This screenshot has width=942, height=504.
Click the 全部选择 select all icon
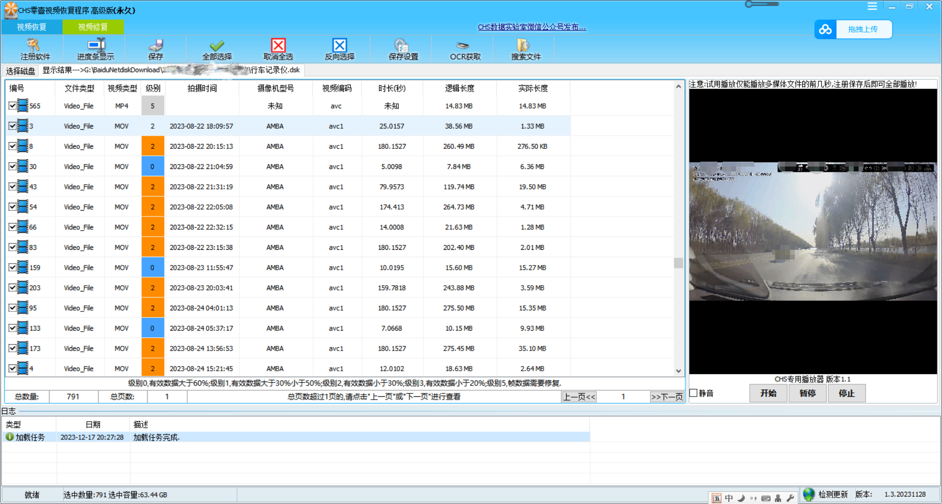point(217,45)
